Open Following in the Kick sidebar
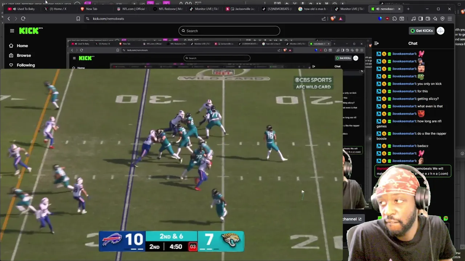This screenshot has height=261, width=465. [x=26, y=65]
